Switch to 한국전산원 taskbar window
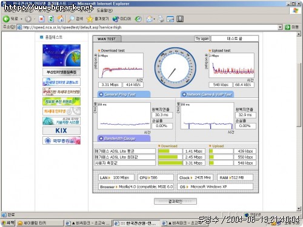Screen dimensions: 303x227 136,223
